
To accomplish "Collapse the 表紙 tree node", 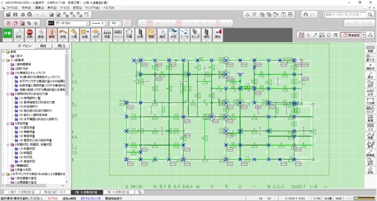I will tap(4, 52).
